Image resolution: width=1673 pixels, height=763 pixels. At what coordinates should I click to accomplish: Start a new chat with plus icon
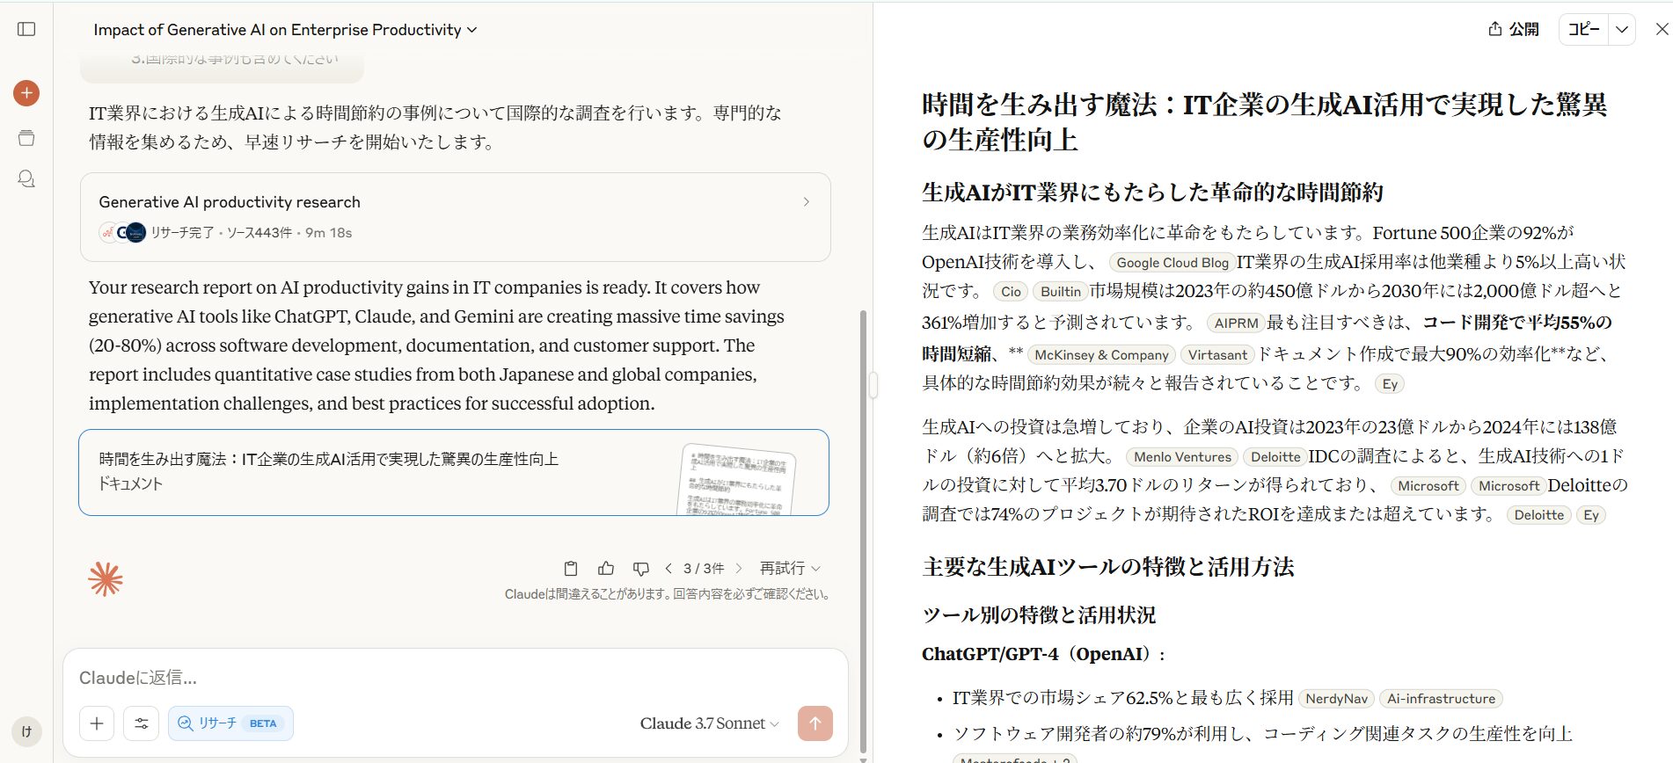click(26, 92)
